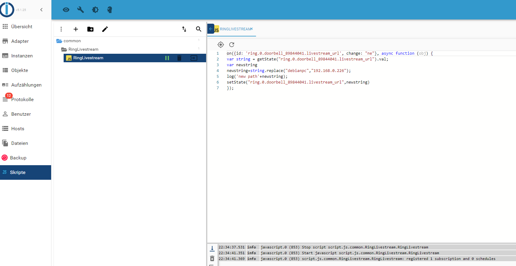The image size is (516, 266).
Task: Open the Dateien files page
Action: coord(26,143)
